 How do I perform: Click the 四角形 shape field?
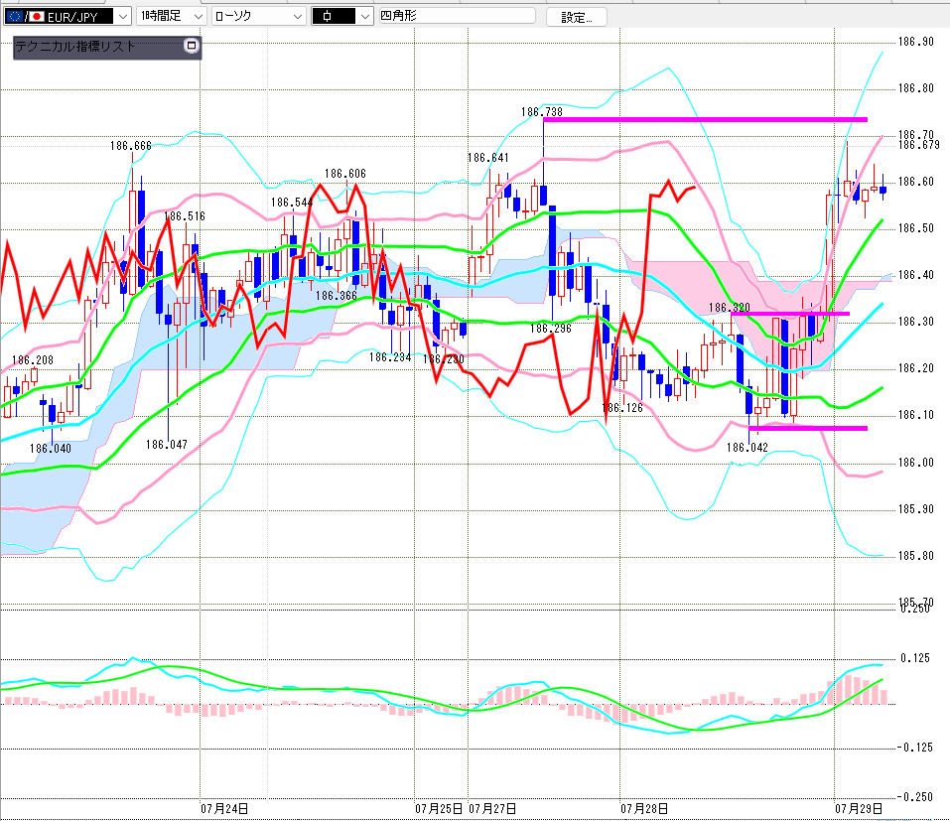pos(457,16)
